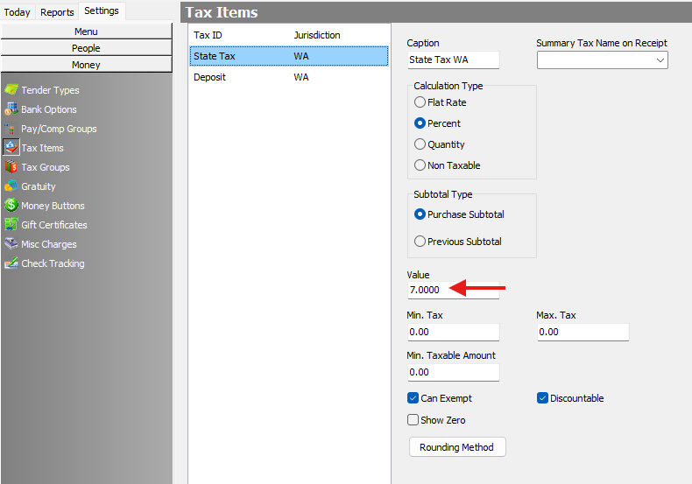Viewport: 692px width, 484px height.
Task: Open the Money Buttons dollar icon
Action: coord(11,206)
